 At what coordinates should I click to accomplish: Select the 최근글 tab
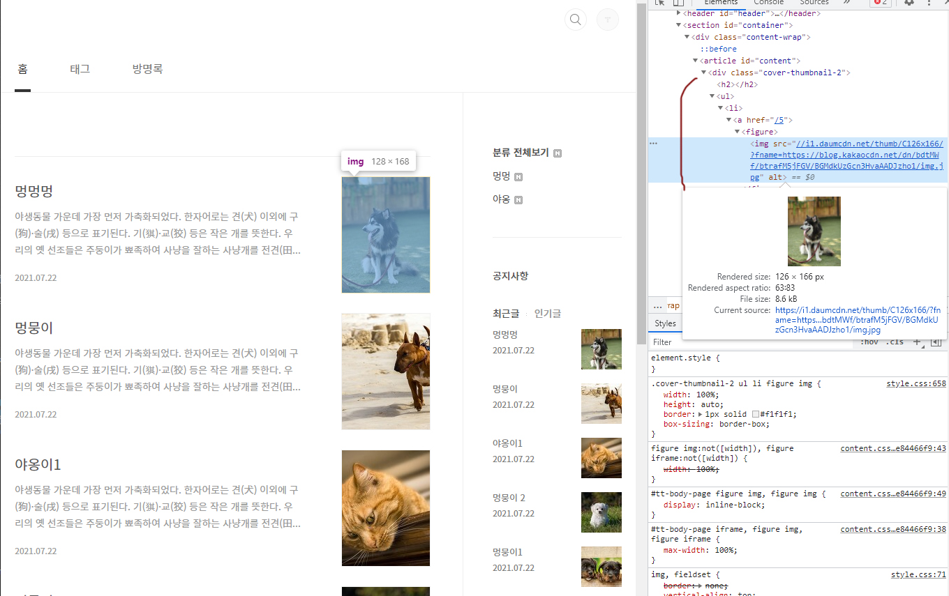(506, 314)
